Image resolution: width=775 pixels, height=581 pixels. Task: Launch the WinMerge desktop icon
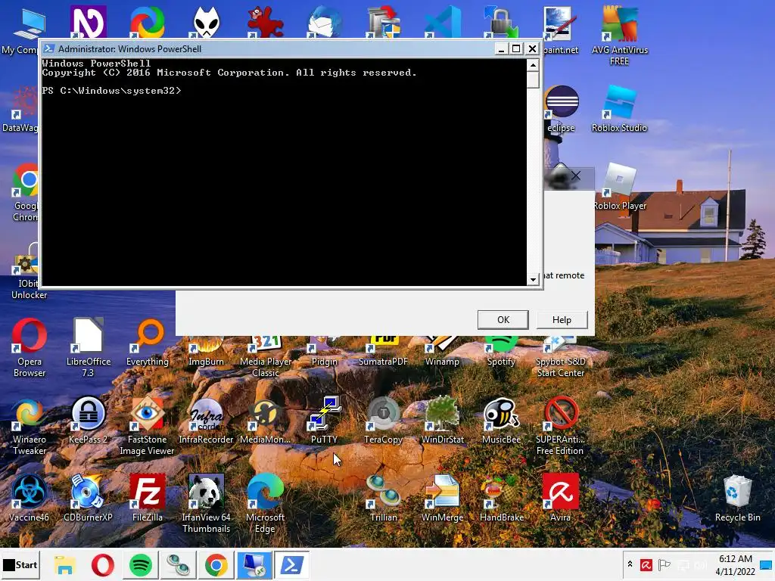442,499
